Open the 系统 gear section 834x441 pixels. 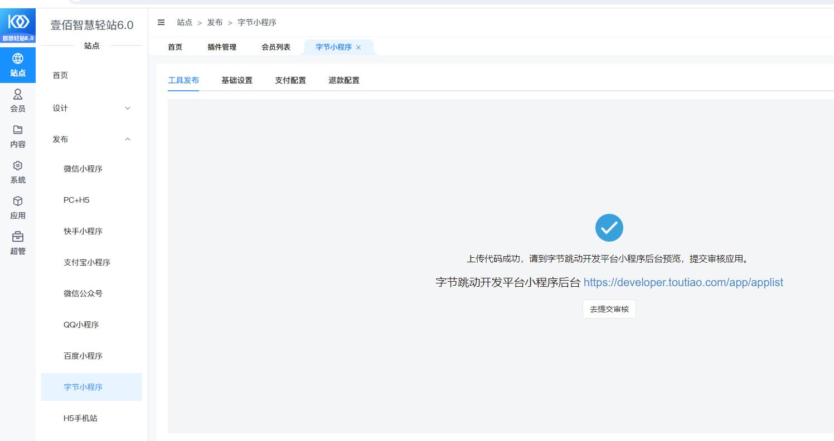(18, 171)
